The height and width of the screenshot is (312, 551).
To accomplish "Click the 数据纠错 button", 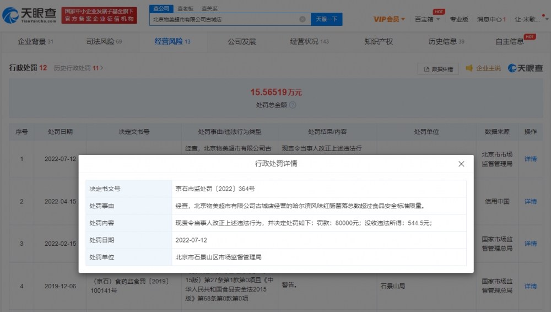I will [x=438, y=69].
